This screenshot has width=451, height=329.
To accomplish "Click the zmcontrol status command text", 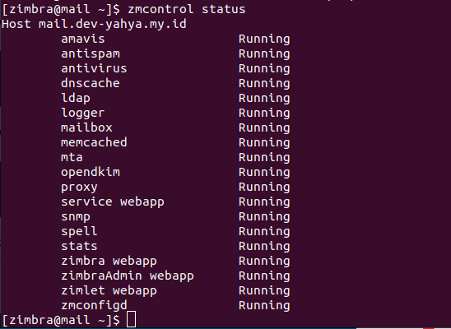I will click(x=187, y=9).
